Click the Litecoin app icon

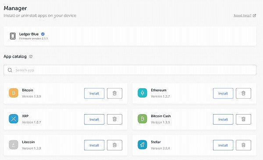(14, 145)
